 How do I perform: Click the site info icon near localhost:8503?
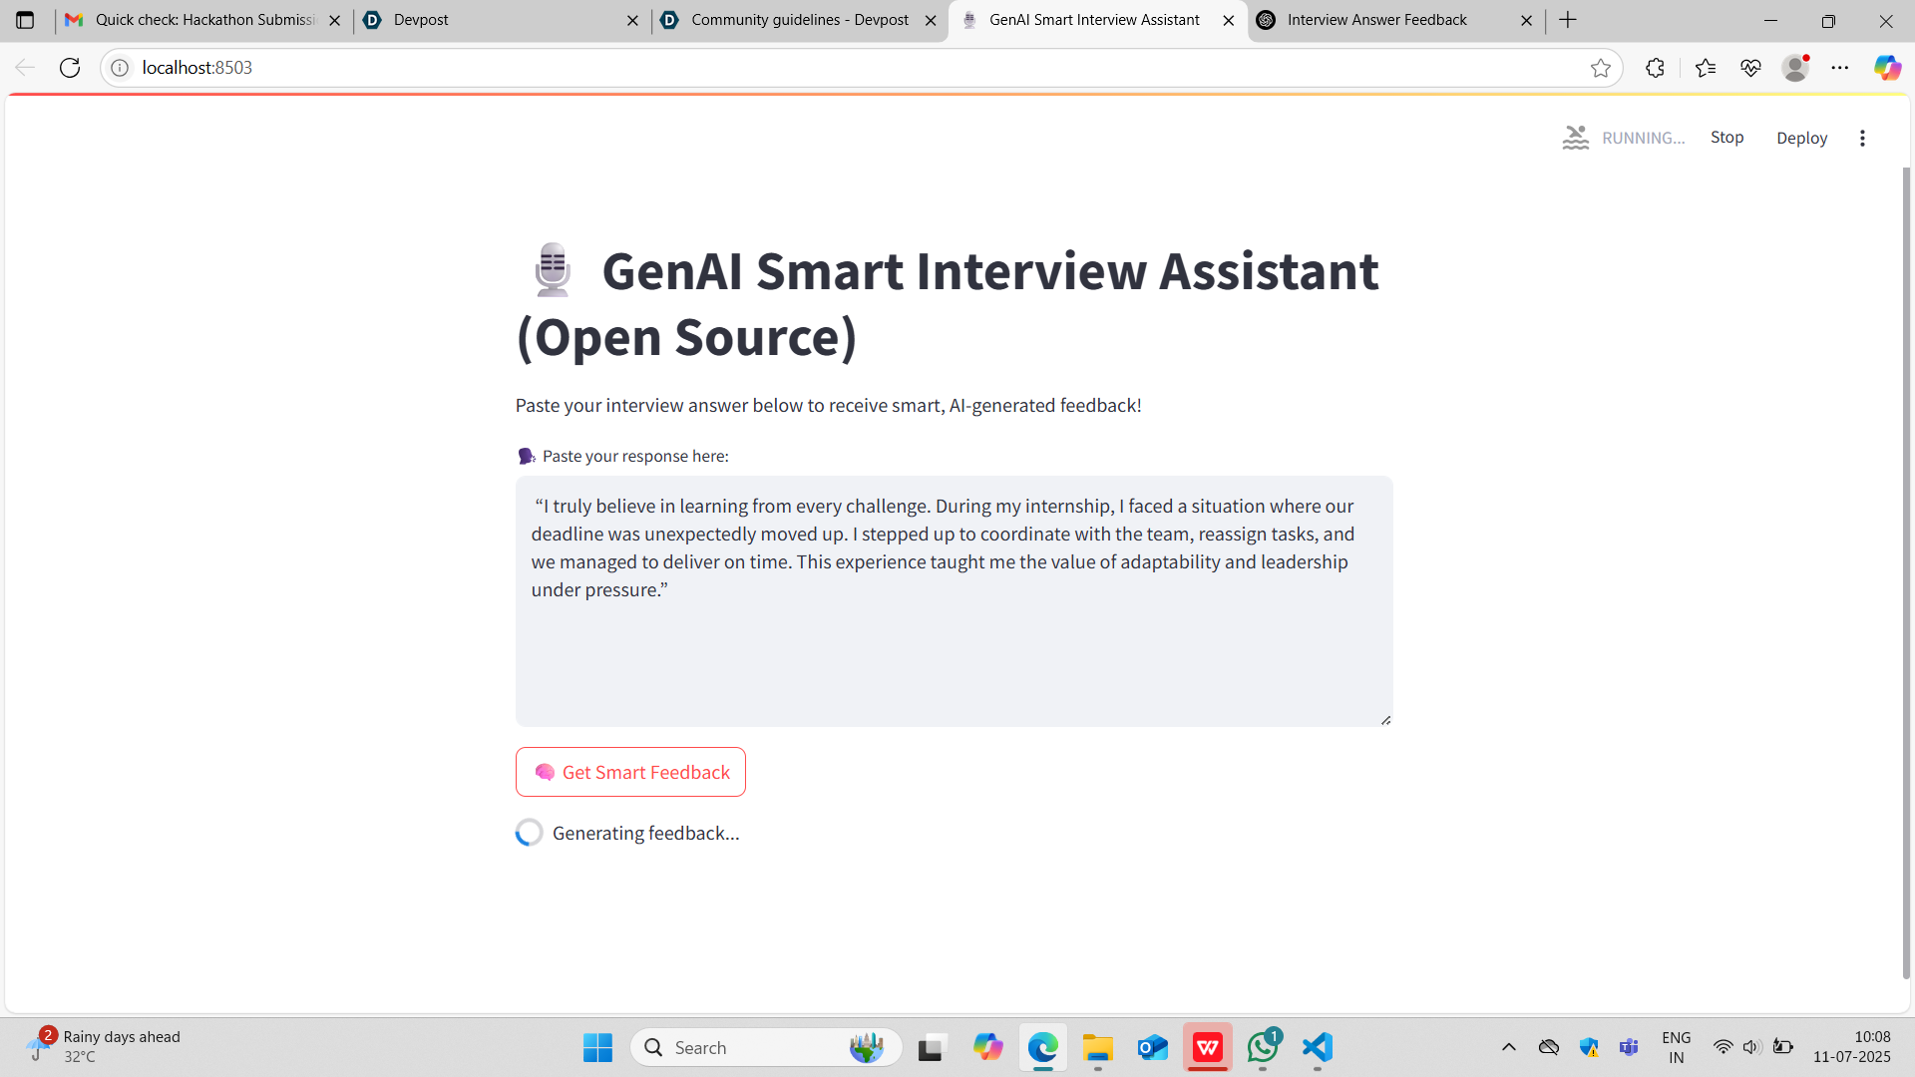(x=120, y=67)
